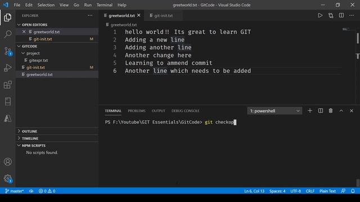Open Explorer views and more actions ellipsis
The width and height of the screenshot is (360, 202).
(x=90, y=16)
